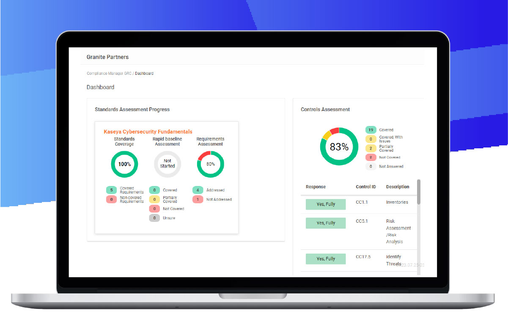
Task: Select the green Covered badge showing 19
Action: [x=371, y=130]
